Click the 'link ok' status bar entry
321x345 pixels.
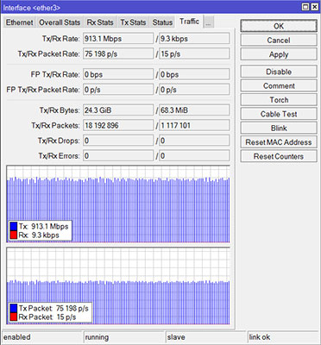coord(283,337)
